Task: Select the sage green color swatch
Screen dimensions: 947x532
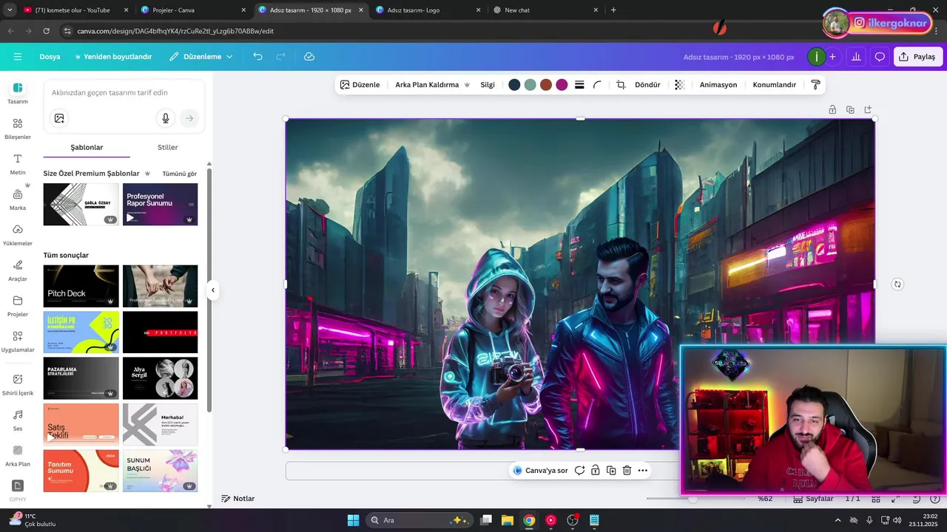Action: [x=530, y=85]
